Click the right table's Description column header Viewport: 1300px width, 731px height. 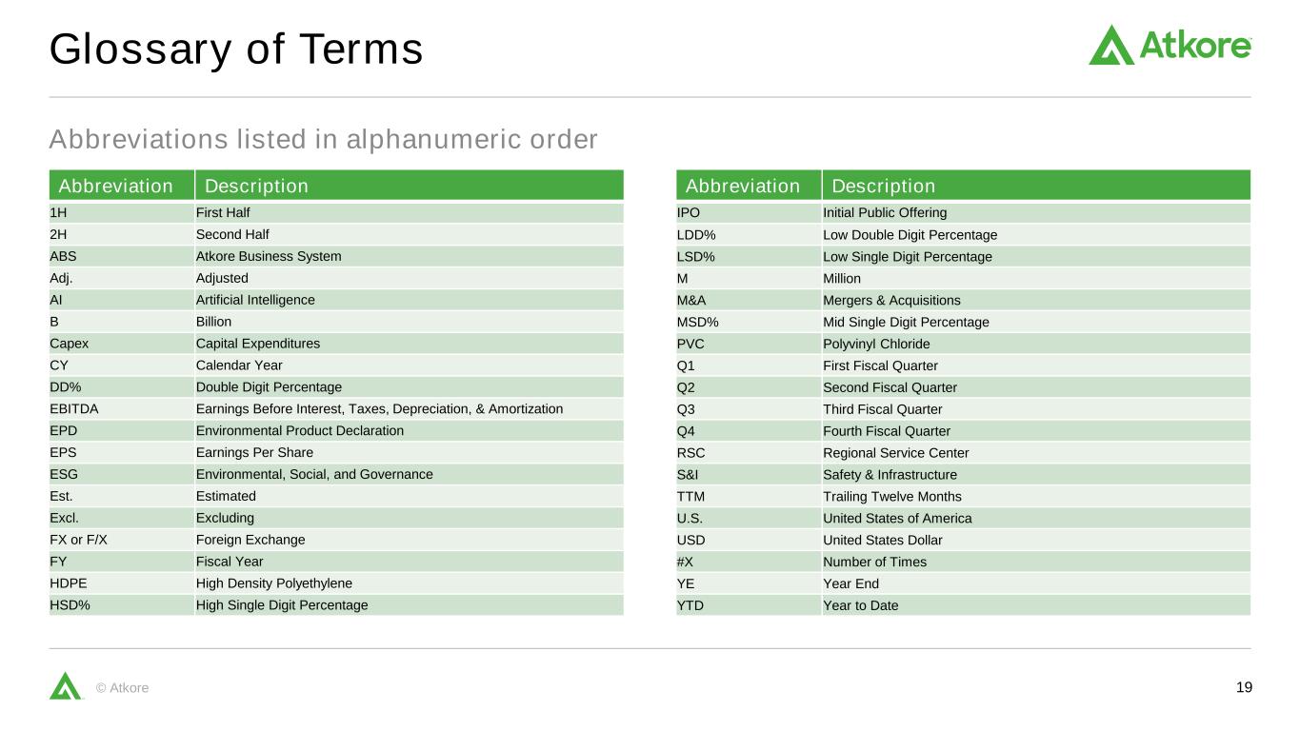point(884,186)
